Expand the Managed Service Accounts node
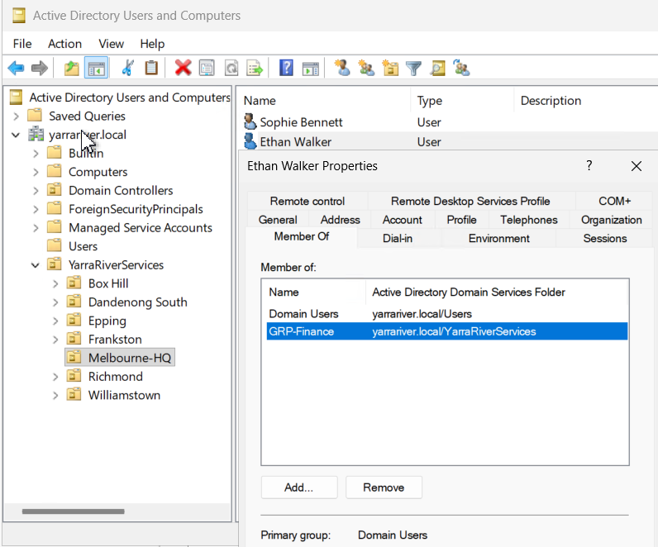This screenshot has height=547, width=658. (x=36, y=228)
